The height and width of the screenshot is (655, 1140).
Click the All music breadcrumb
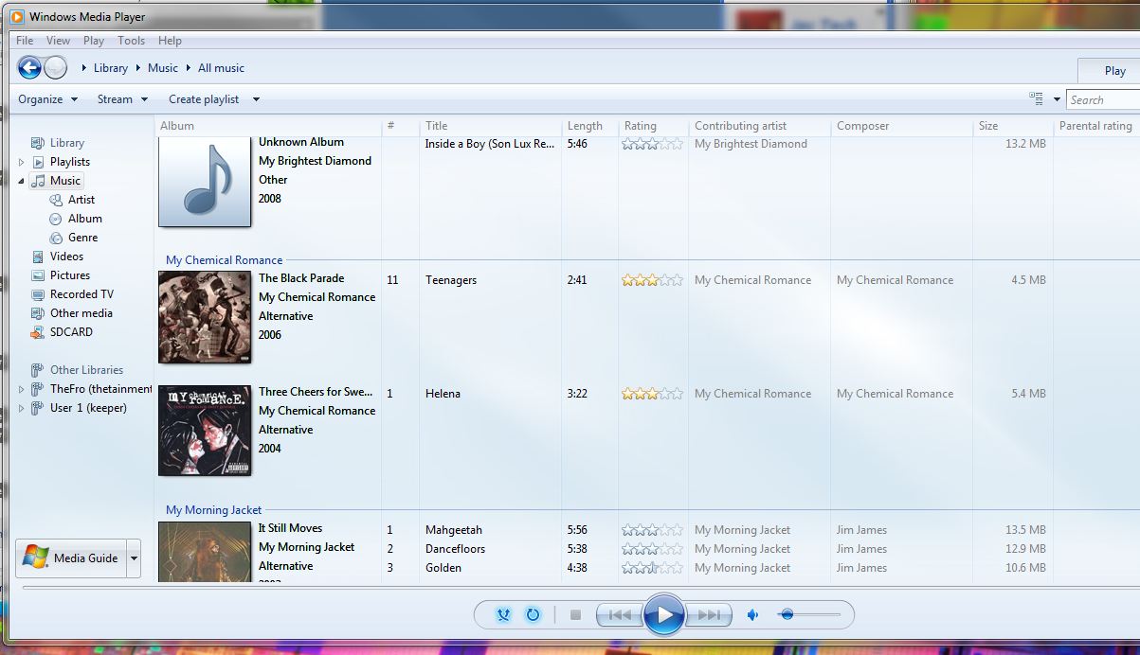[x=222, y=68]
